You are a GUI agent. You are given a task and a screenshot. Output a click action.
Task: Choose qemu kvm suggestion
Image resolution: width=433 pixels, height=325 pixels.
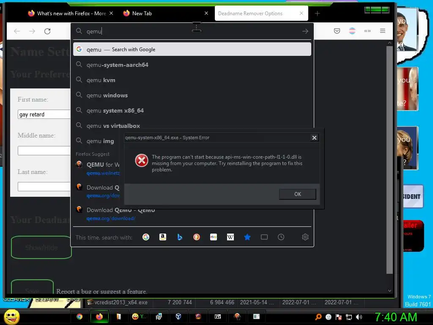click(192, 80)
